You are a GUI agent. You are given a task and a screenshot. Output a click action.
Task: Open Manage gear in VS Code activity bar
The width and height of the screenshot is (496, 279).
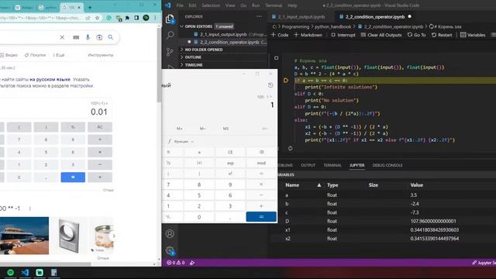pyautogui.click(x=170, y=251)
